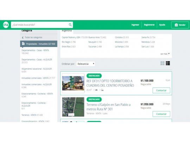This screenshot has height=142, width=190.
Task: Click the $1.950.000 price text
Action: tap(147, 104)
